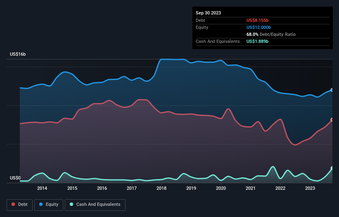Screen dimensions: 339x217
Task: Toggle the Debt series legend button
Action: pos(19,205)
